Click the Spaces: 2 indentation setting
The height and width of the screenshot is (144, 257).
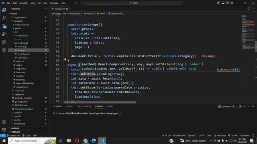pyautogui.click(x=192, y=136)
